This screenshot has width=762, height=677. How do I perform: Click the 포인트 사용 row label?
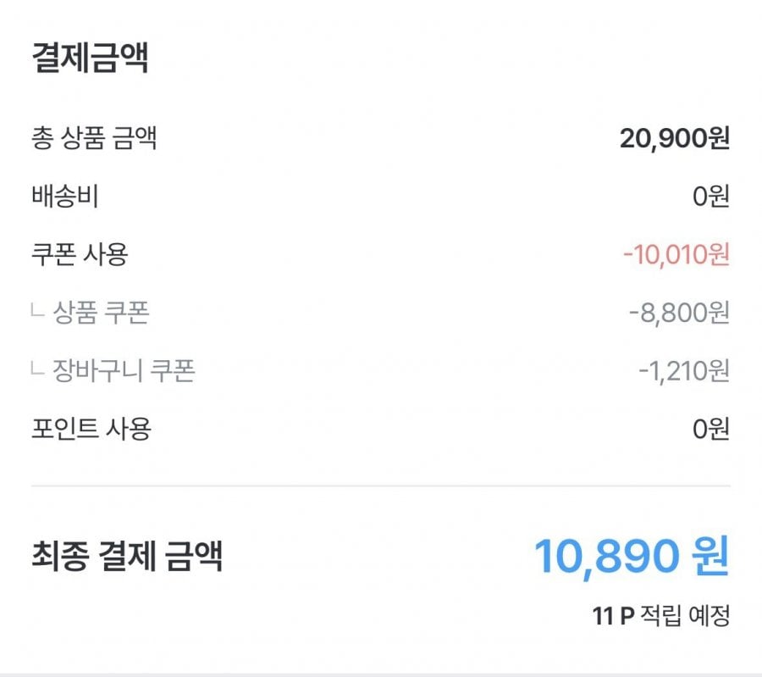click(91, 429)
